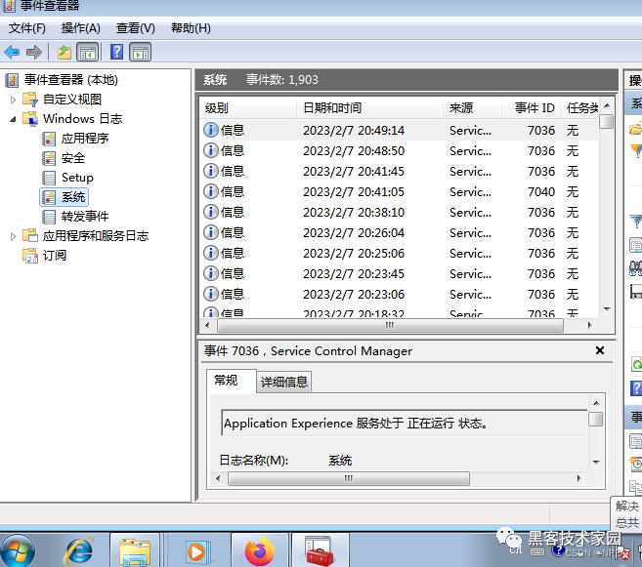The width and height of the screenshot is (642, 567).
Task: Launch Internet Explorer from taskbar
Action: 78,551
